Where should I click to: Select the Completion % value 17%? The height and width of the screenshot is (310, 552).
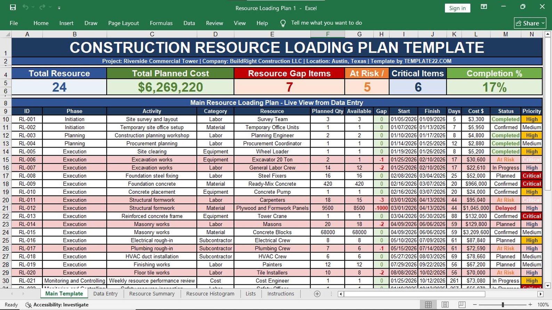click(x=494, y=87)
